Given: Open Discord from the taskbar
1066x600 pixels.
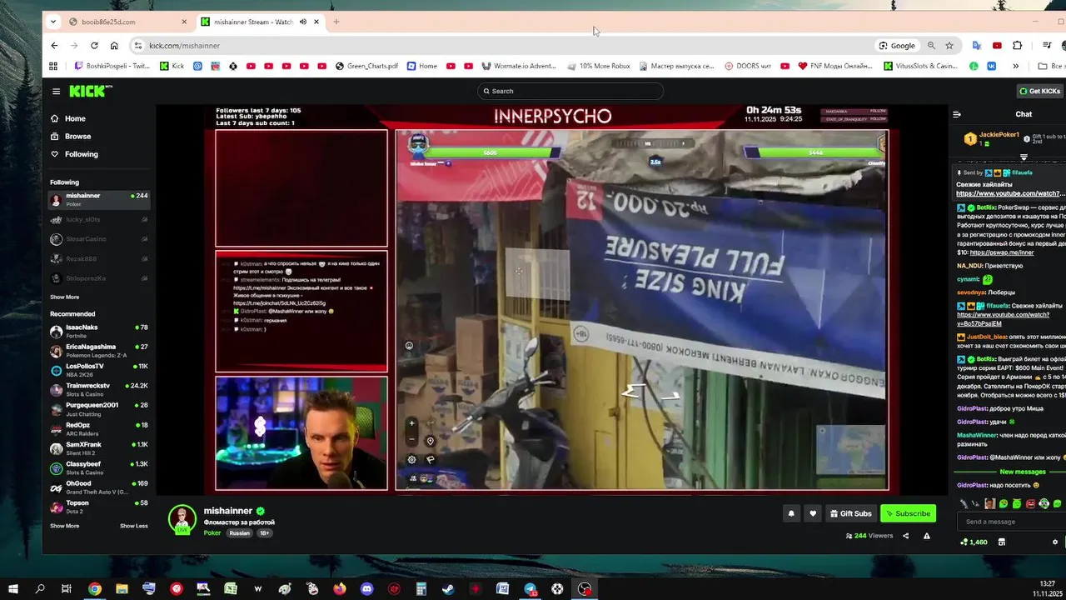Looking at the screenshot, I should [x=366, y=589].
